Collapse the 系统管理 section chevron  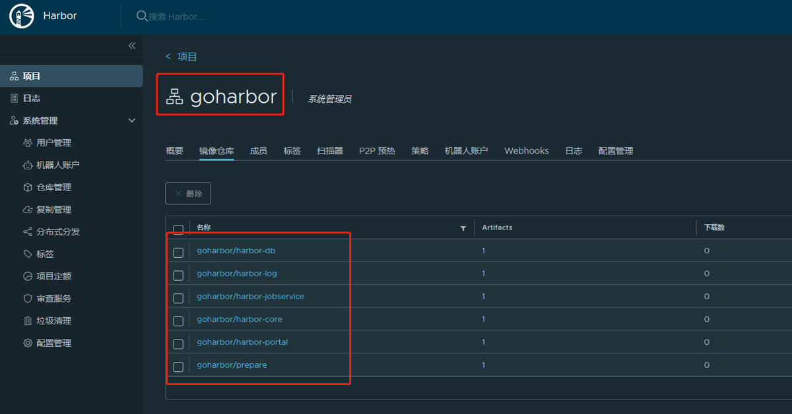click(x=132, y=121)
